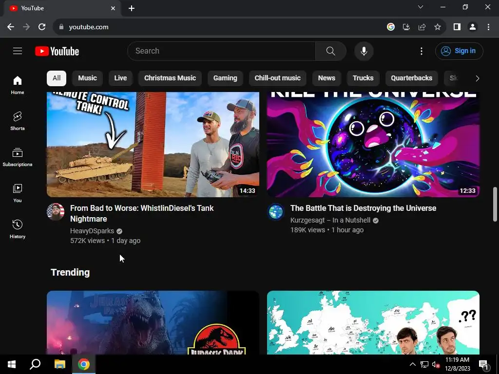Click the Trending section heading
This screenshot has height=374, width=499.
coord(70,273)
